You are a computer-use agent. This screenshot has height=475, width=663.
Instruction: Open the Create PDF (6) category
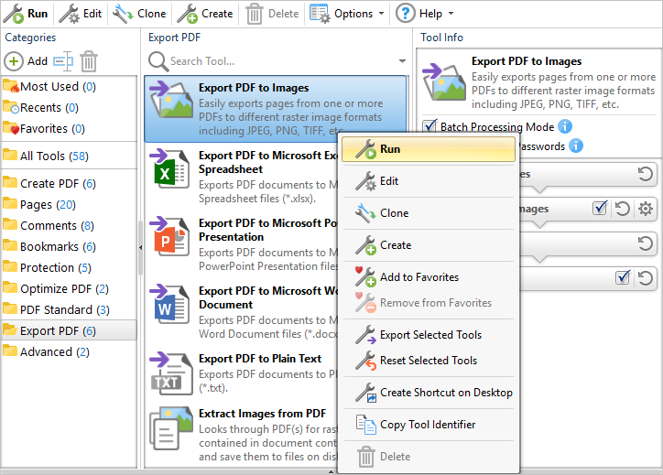click(69, 183)
